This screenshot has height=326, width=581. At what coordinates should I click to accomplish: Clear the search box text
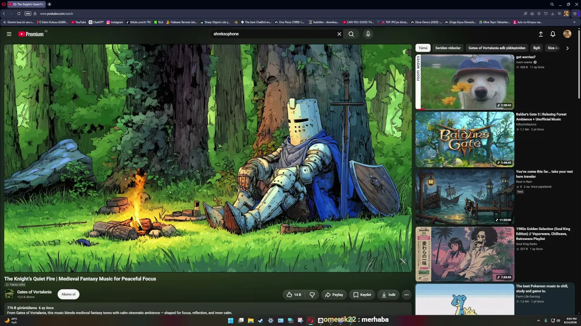(339, 34)
